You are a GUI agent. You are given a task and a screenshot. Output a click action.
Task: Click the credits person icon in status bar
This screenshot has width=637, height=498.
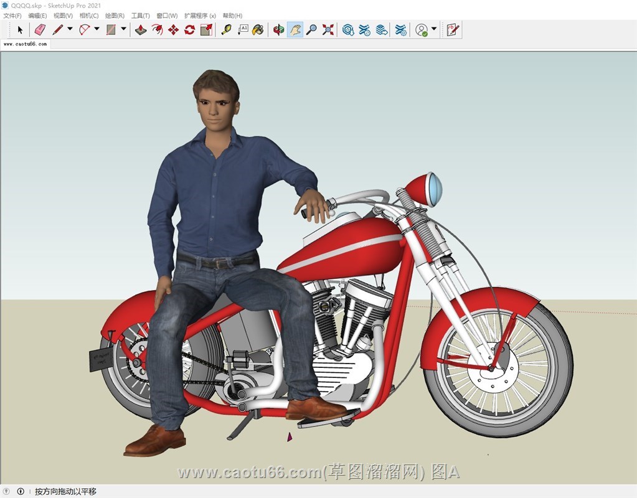(21, 492)
